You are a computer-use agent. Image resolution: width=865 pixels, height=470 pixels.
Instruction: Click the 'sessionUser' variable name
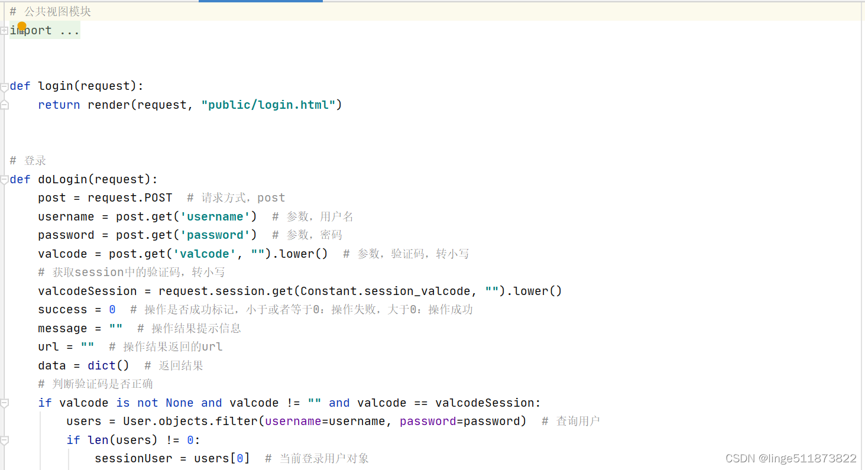[x=134, y=459]
